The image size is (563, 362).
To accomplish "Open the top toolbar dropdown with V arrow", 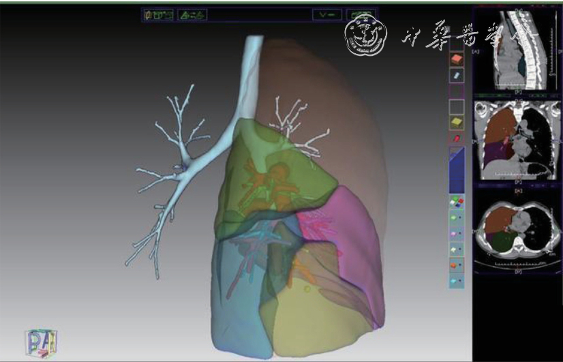I will click(x=328, y=15).
